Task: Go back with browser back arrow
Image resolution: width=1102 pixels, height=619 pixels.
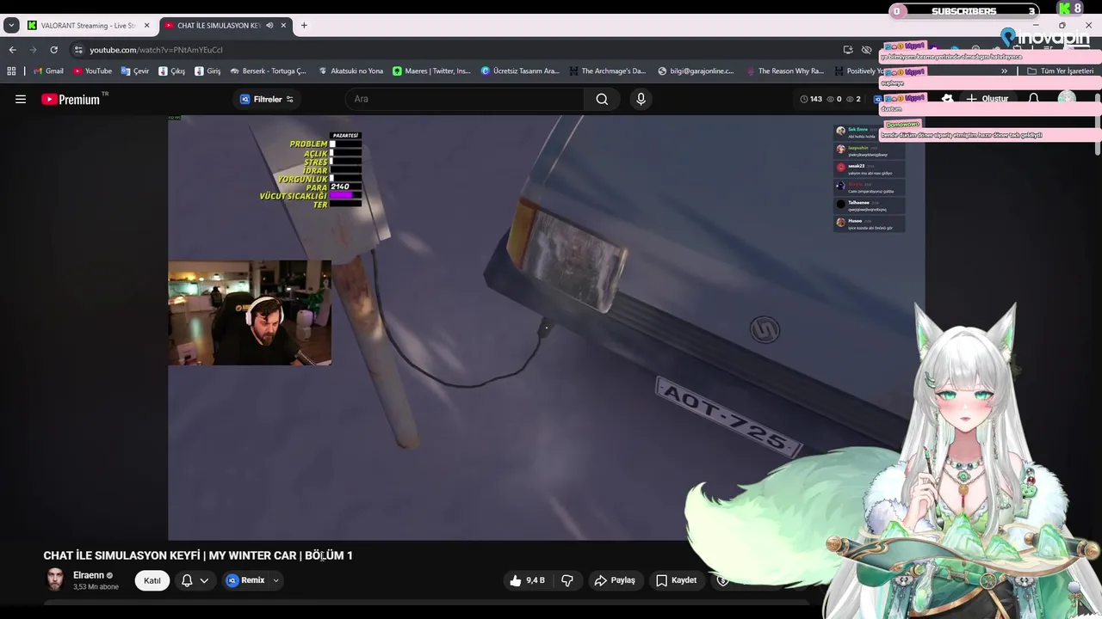Action: 12,50
